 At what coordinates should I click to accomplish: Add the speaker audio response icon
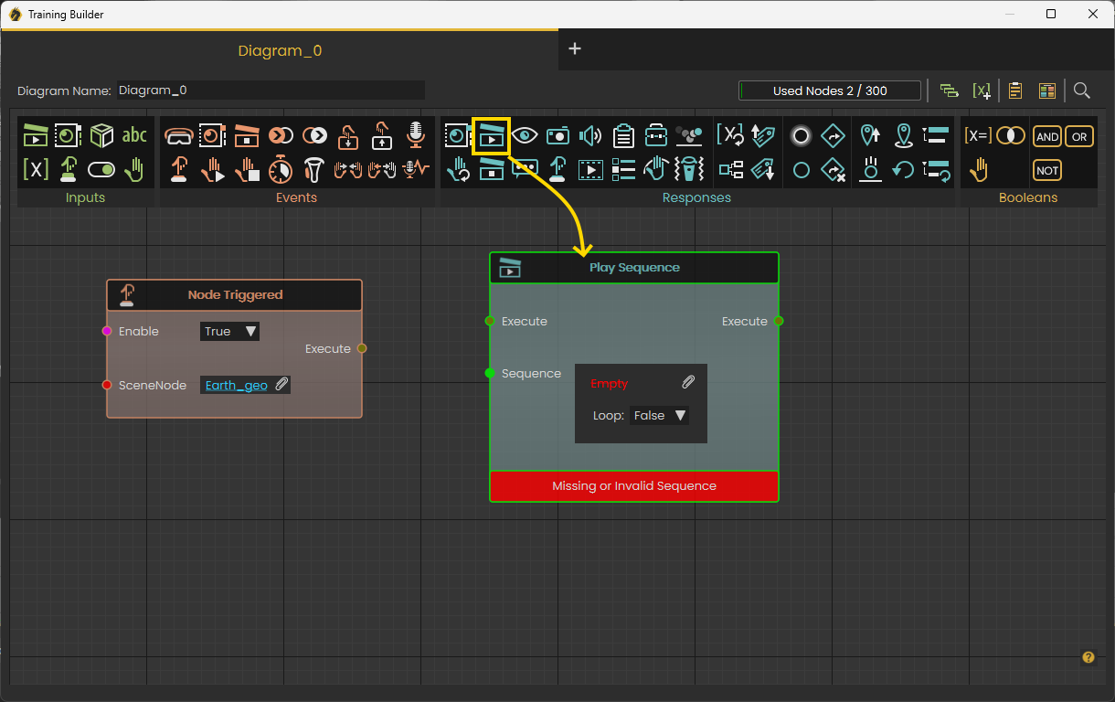click(590, 136)
